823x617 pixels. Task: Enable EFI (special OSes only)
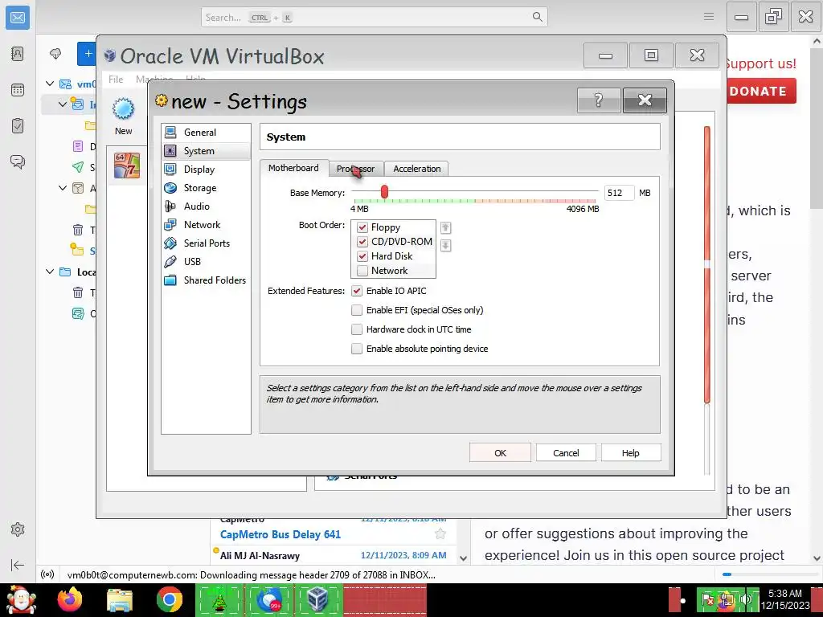click(357, 310)
